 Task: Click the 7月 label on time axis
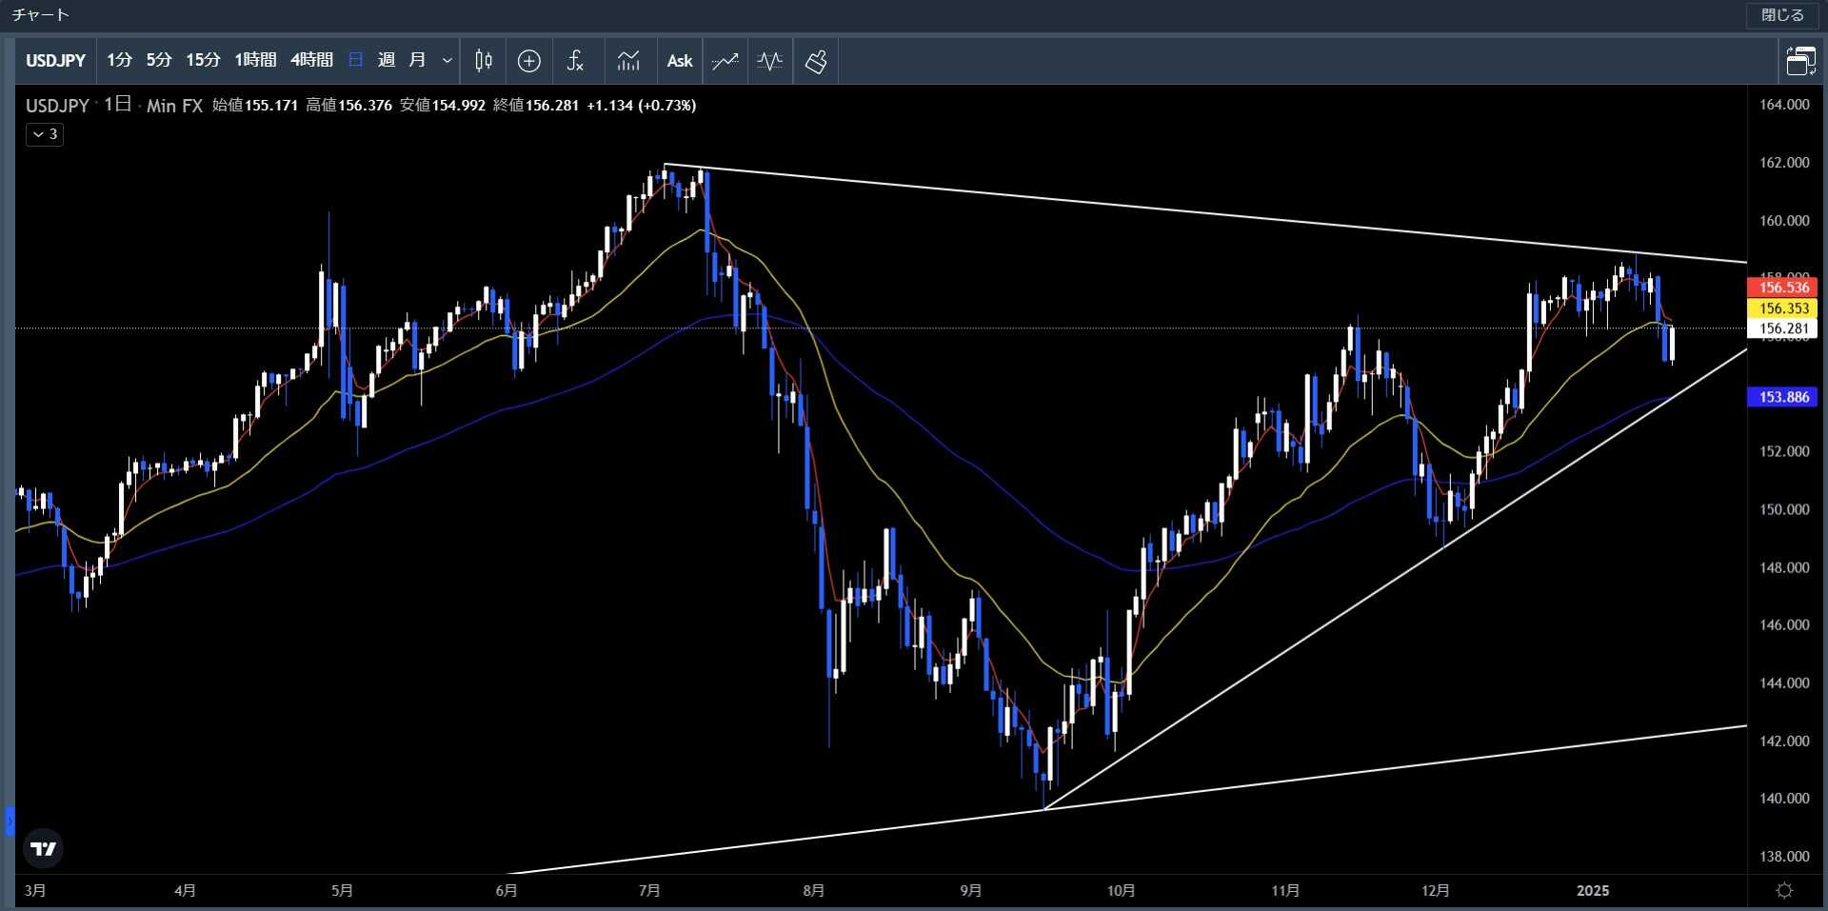point(649,891)
